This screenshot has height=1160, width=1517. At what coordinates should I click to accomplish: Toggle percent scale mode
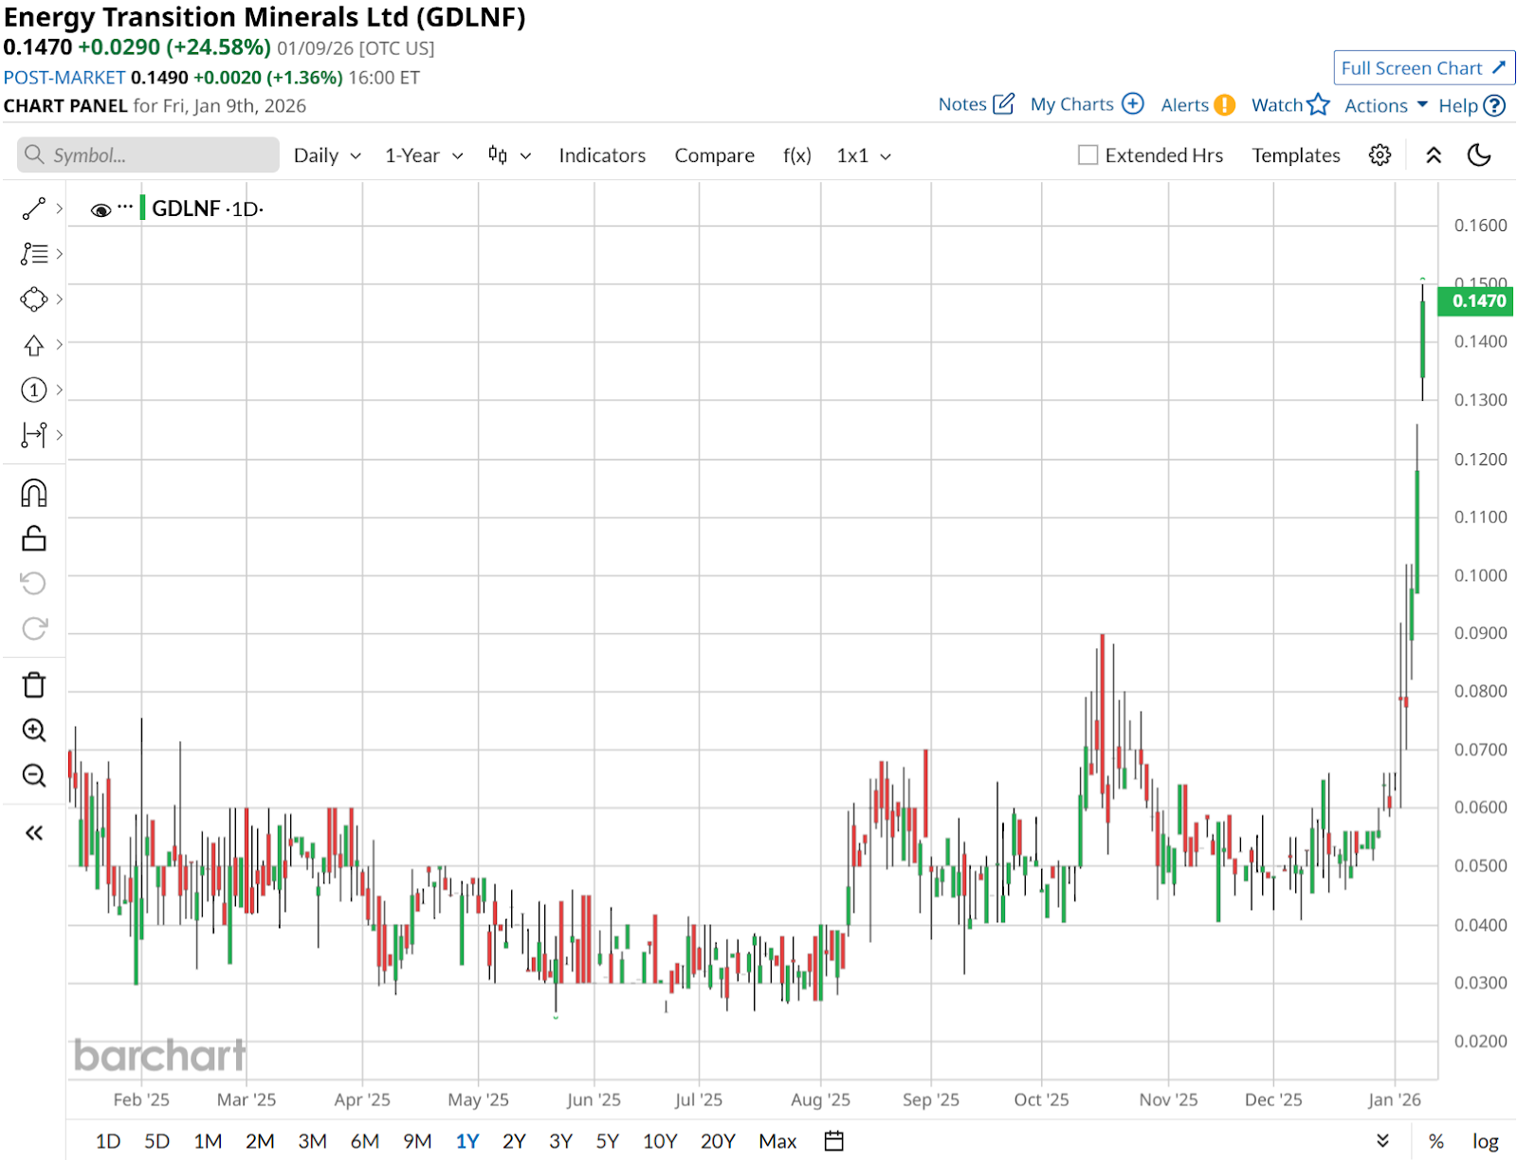[1436, 1142]
